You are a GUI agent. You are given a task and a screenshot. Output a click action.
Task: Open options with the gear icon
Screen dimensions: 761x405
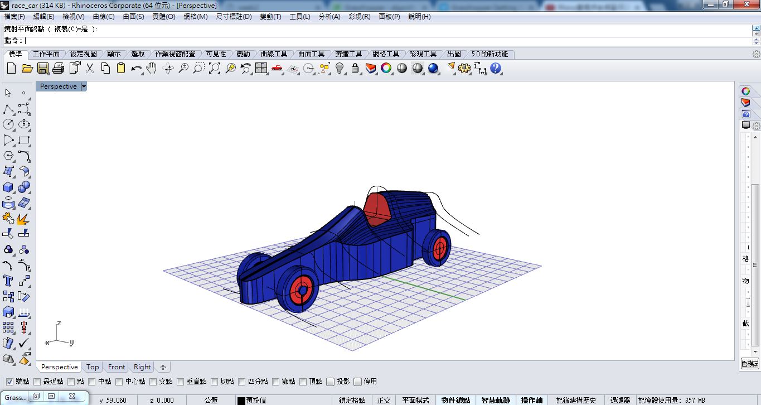click(464, 68)
